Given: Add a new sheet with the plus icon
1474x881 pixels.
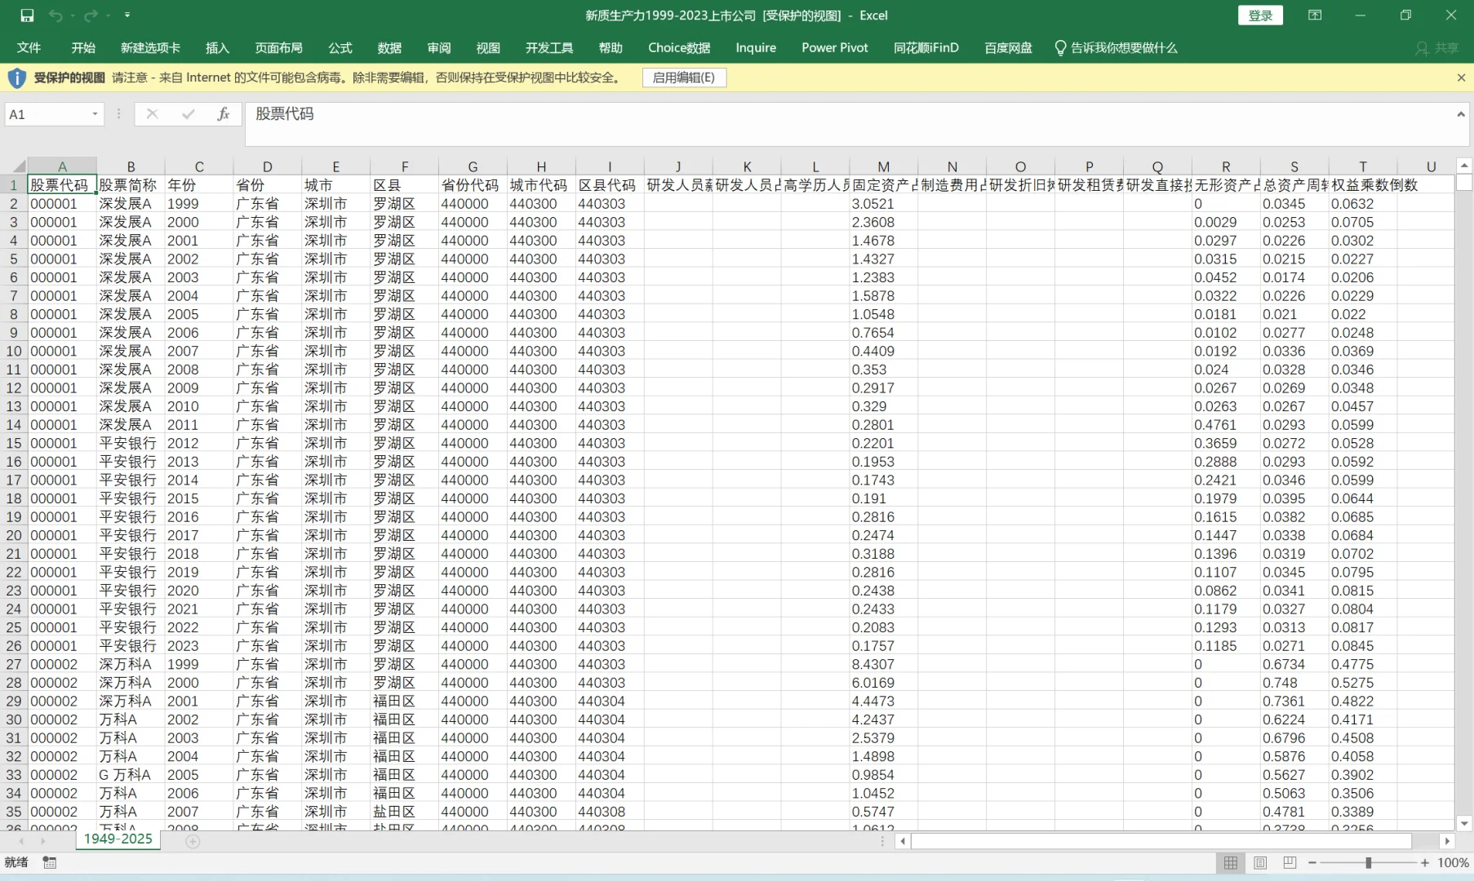Looking at the screenshot, I should pos(193,841).
